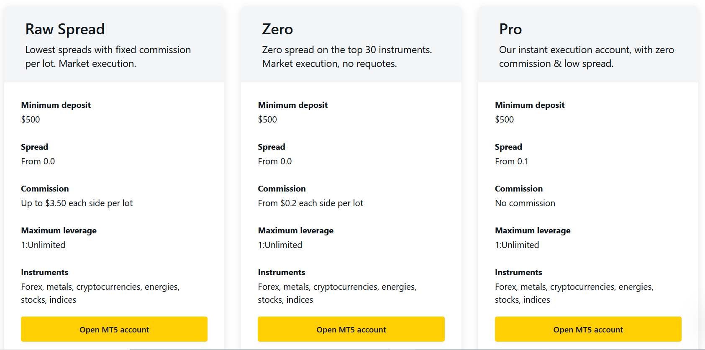
Task: Click the Pro instruments list starting with Forex
Action: tap(574, 293)
